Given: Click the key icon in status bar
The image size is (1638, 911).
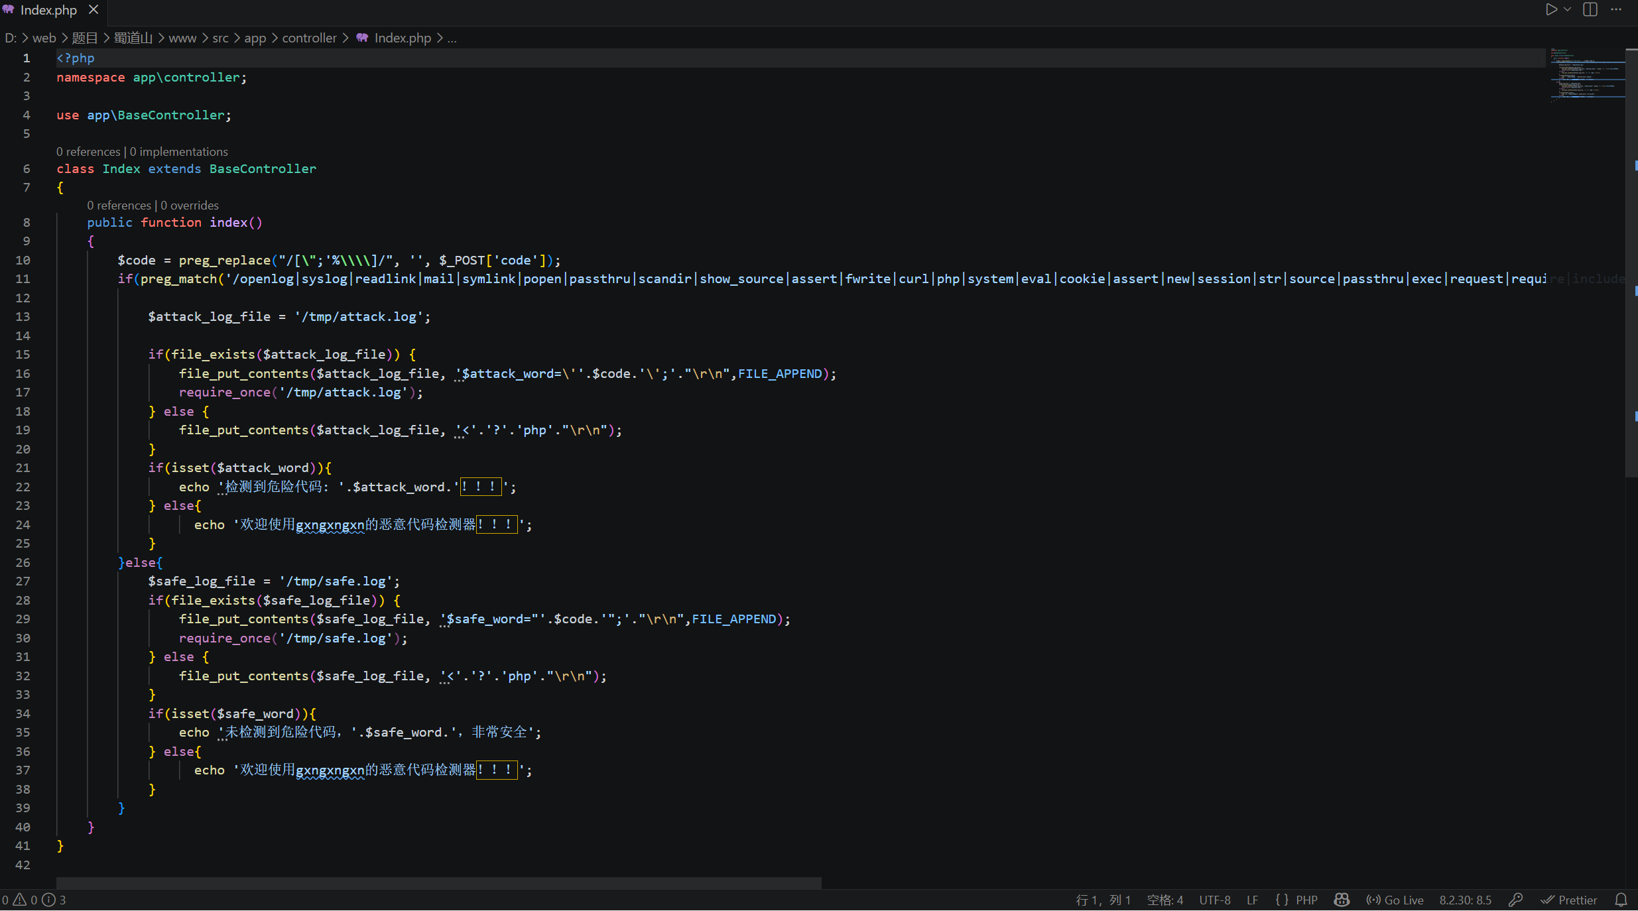Looking at the screenshot, I should tap(1516, 900).
